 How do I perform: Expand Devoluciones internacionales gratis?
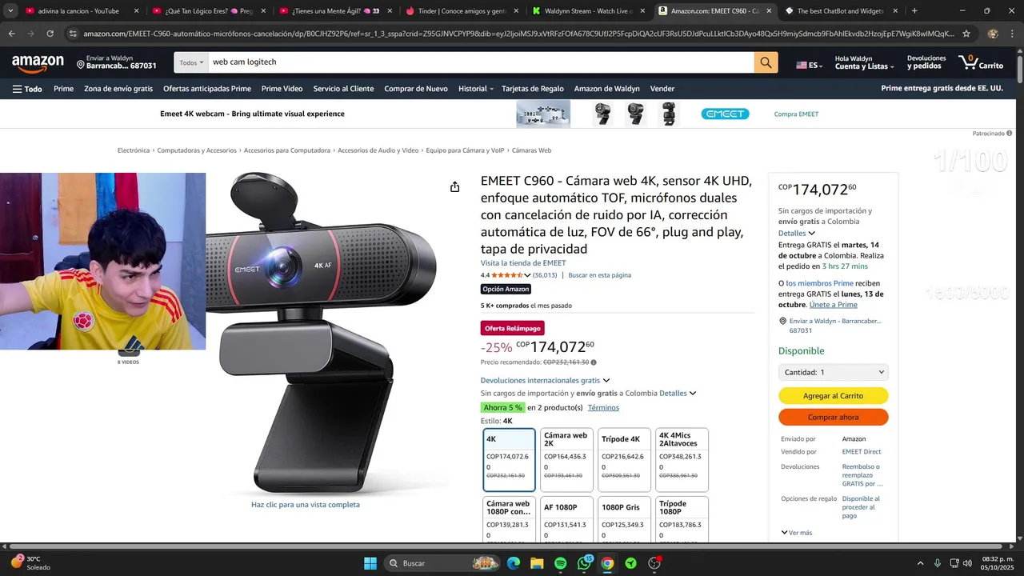click(x=545, y=380)
